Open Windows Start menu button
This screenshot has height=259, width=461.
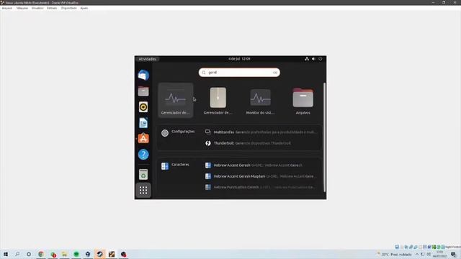coord(6,254)
